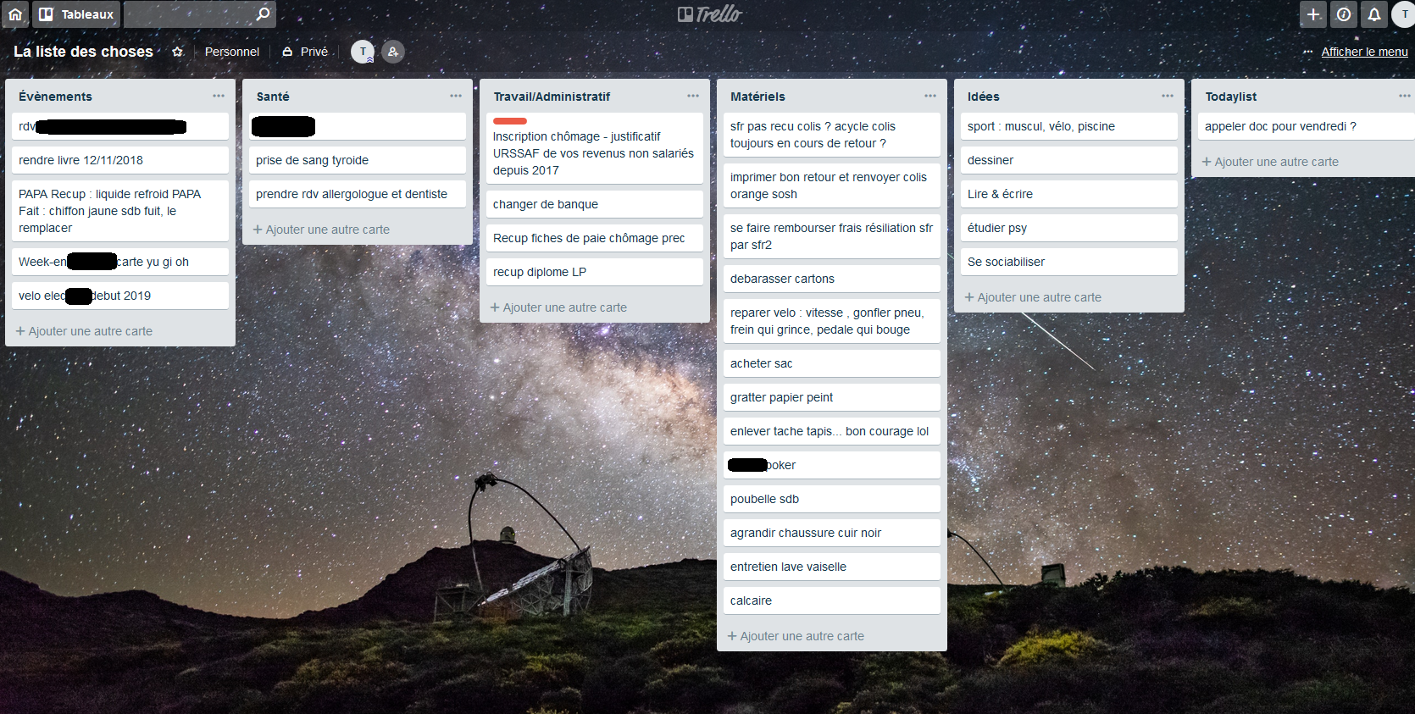The height and width of the screenshot is (714, 1415).
Task: Open card enlever tache tapis
Action: (x=832, y=431)
